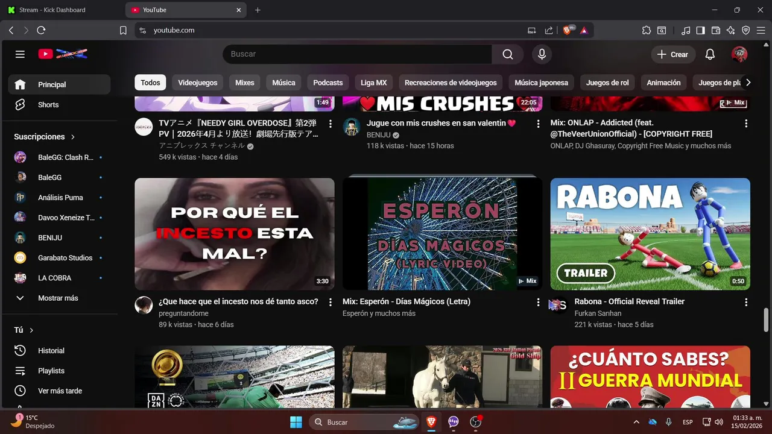Show more category chips arrow
The width and height of the screenshot is (772, 434).
click(748, 83)
